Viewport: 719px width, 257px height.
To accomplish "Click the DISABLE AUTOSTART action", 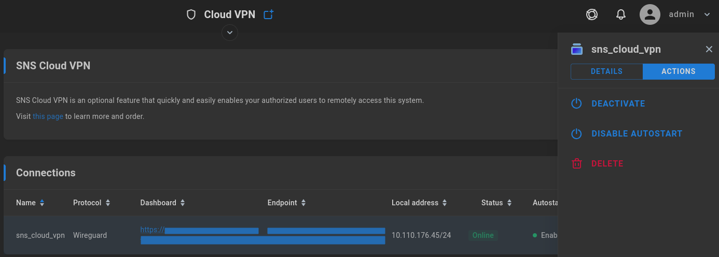I will pyautogui.click(x=637, y=133).
